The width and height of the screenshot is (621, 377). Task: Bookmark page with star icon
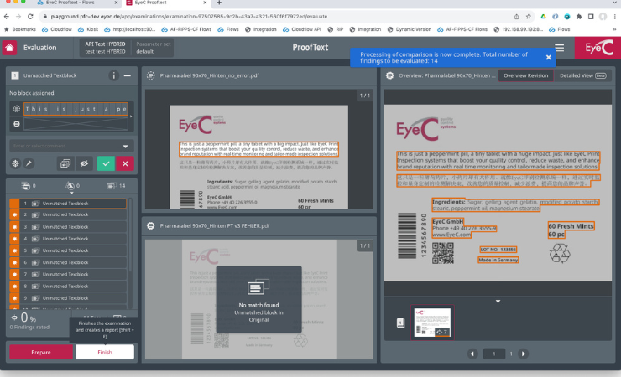[529, 17]
